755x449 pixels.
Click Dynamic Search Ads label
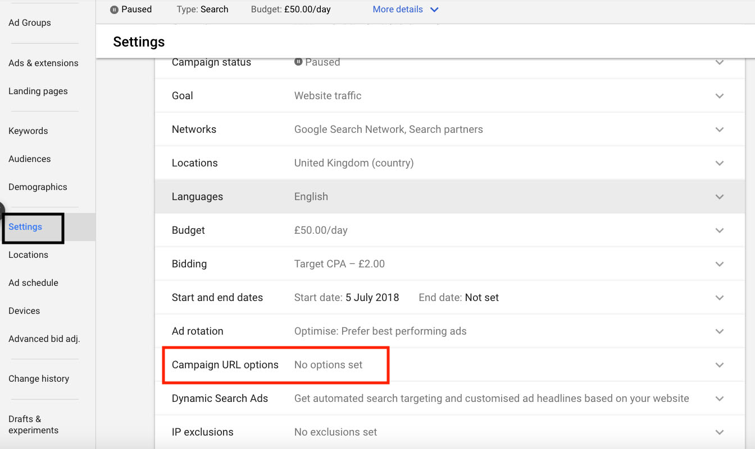pos(220,399)
